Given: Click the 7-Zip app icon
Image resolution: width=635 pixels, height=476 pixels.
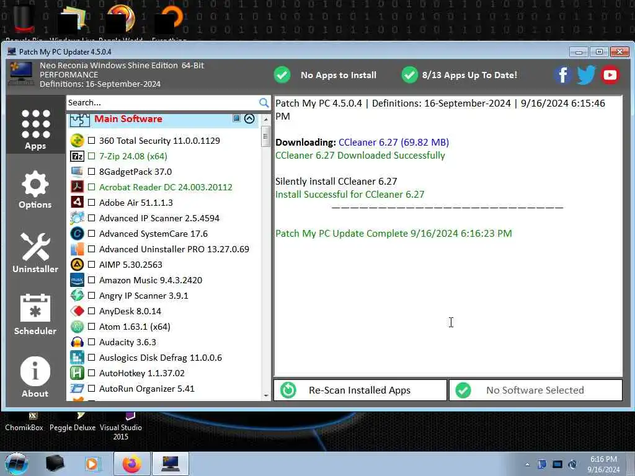Looking at the screenshot, I should click(x=77, y=156).
